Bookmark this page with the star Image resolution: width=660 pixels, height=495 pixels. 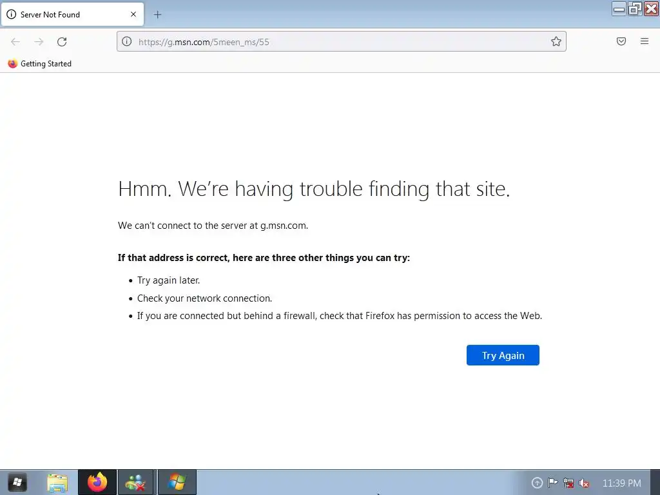click(556, 41)
